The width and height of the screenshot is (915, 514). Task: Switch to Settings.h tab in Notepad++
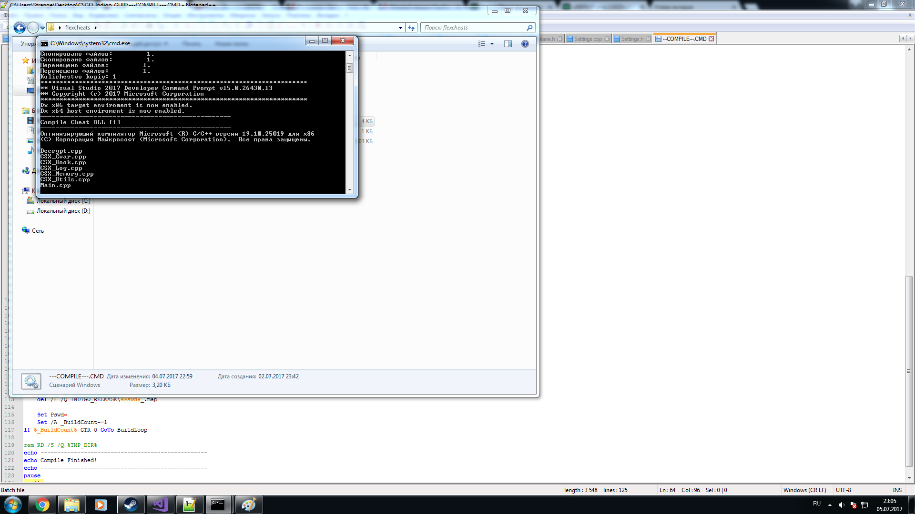(x=632, y=39)
